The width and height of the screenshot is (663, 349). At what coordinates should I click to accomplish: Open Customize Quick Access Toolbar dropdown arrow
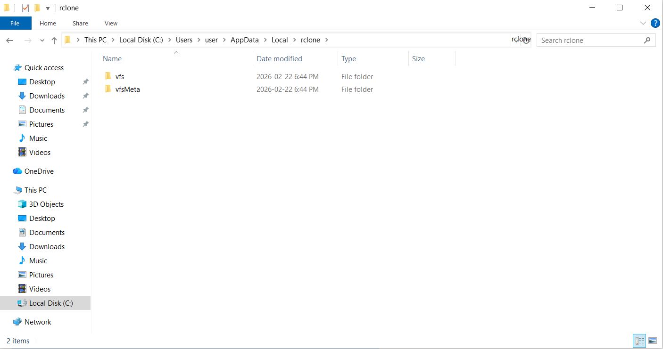point(48,8)
